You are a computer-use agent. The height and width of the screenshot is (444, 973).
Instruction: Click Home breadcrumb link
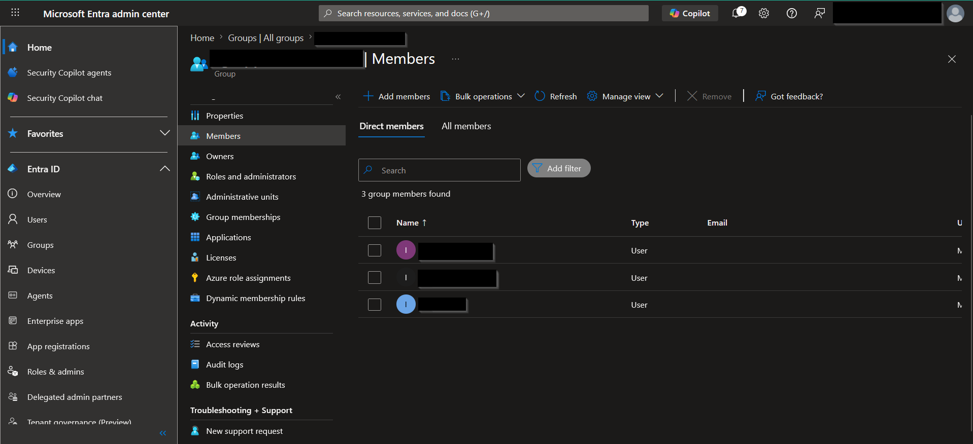pos(202,38)
